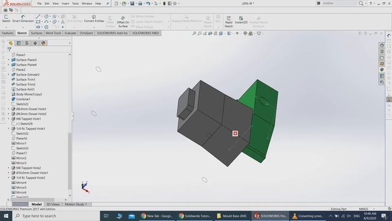Select the Line sketch tool

[x=38, y=17]
